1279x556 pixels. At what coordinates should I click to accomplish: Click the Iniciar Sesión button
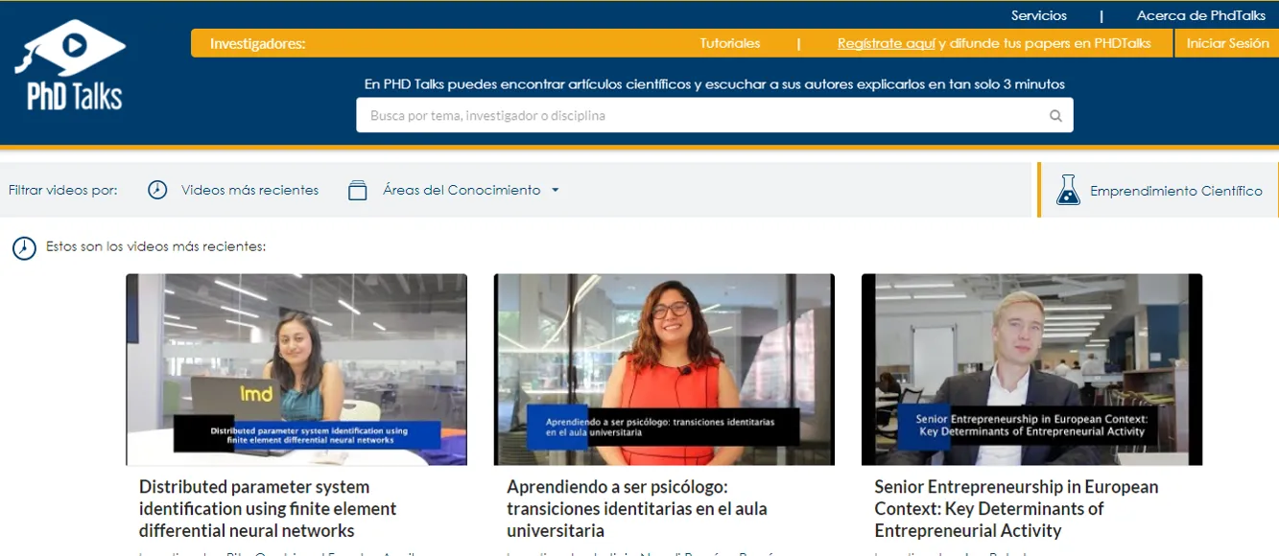(x=1227, y=43)
